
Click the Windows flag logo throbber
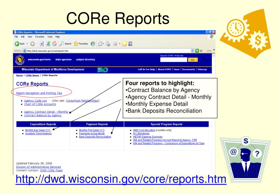(211, 37)
